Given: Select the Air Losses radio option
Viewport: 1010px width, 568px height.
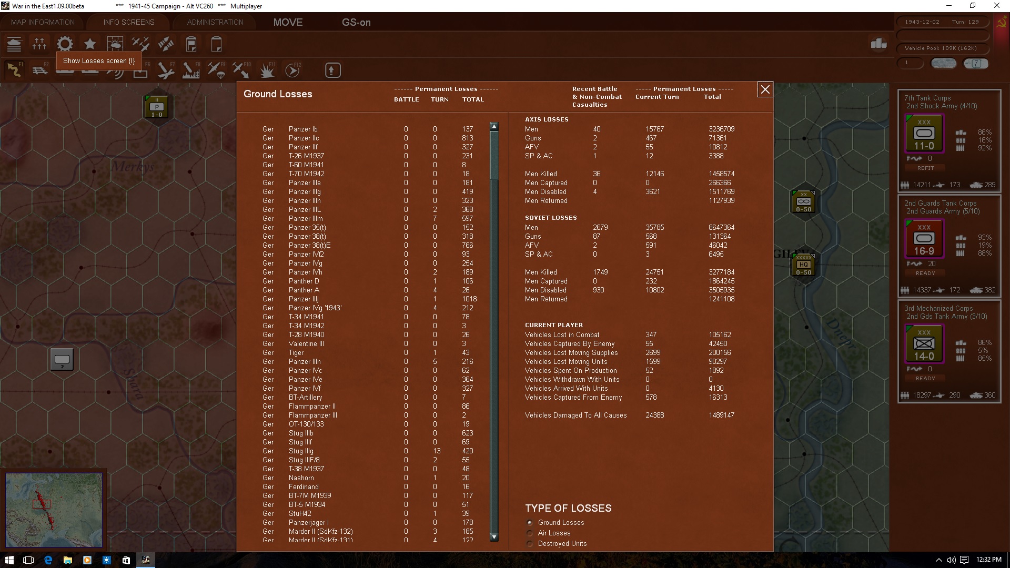Looking at the screenshot, I should click(x=530, y=533).
